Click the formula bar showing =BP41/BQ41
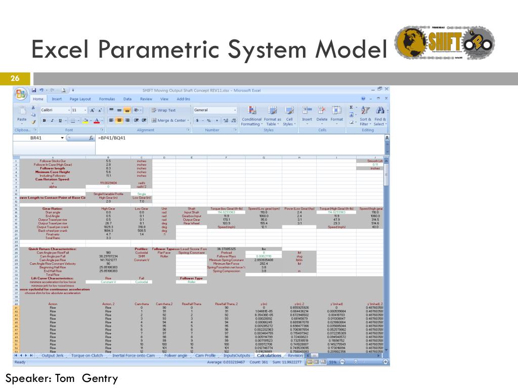This screenshot has height=388, width=518. (x=238, y=138)
